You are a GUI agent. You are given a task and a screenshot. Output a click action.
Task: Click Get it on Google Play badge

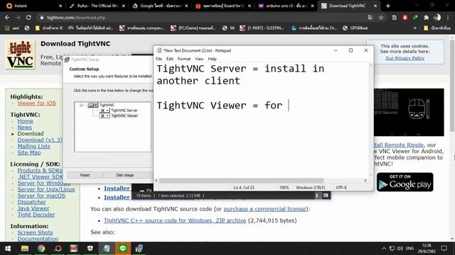405,182
